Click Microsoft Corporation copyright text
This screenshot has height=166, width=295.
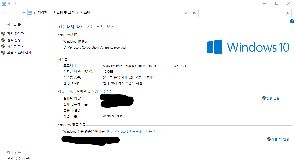pyautogui.click(x=95, y=47)
